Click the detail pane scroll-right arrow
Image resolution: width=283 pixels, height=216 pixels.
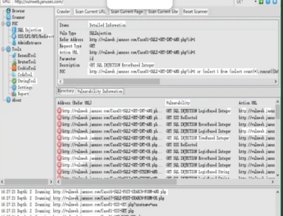coord(276,81)
